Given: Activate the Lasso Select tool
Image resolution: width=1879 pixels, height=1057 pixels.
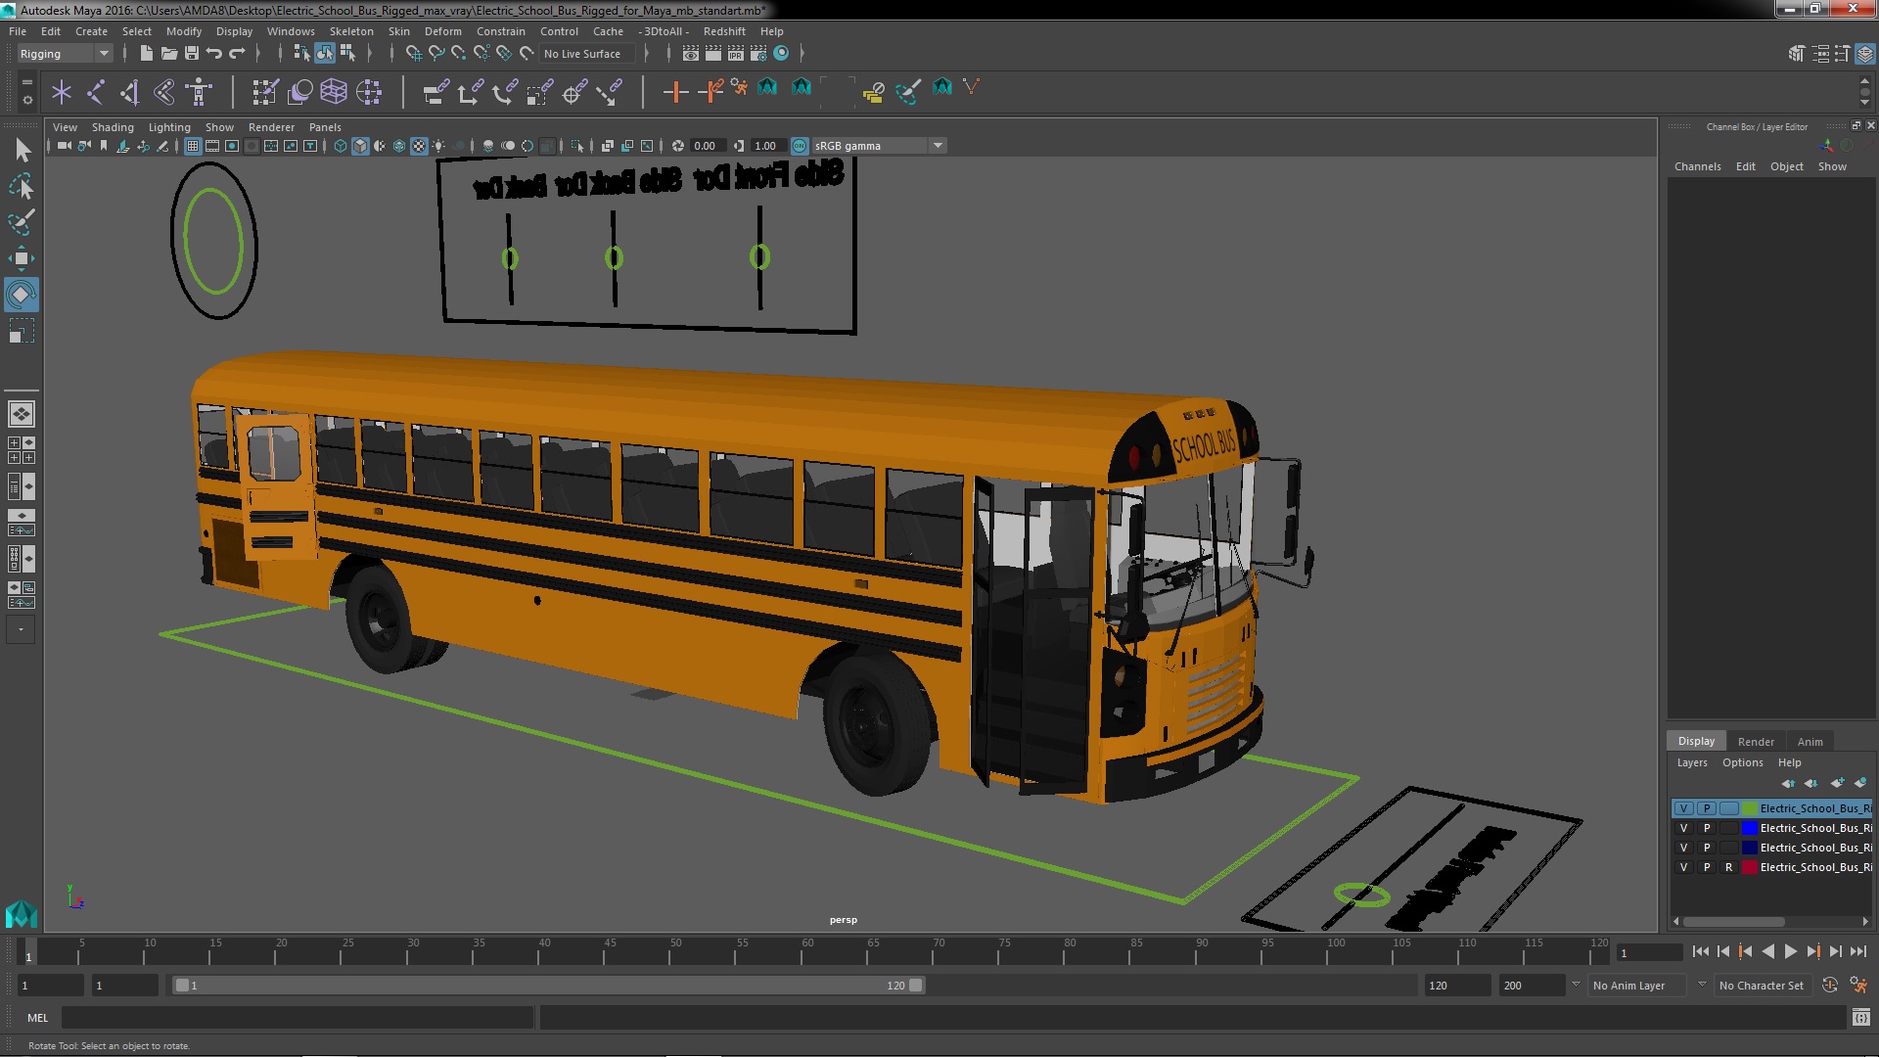Looking at the screenshot, I should pyautogui.click(x=22, y=186).
